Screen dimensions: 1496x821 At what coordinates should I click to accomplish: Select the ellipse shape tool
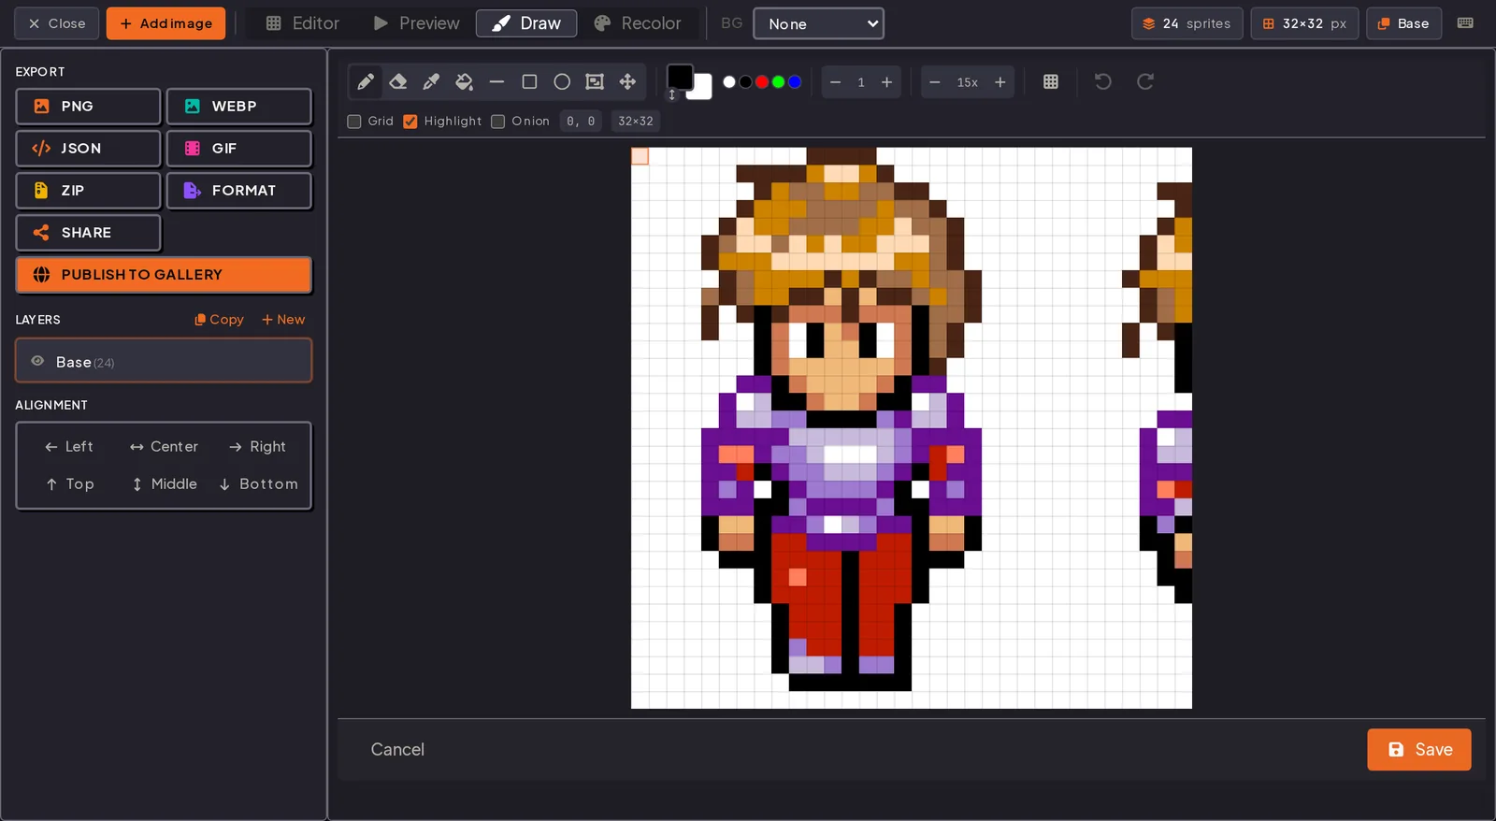click(x=562, y=82)
